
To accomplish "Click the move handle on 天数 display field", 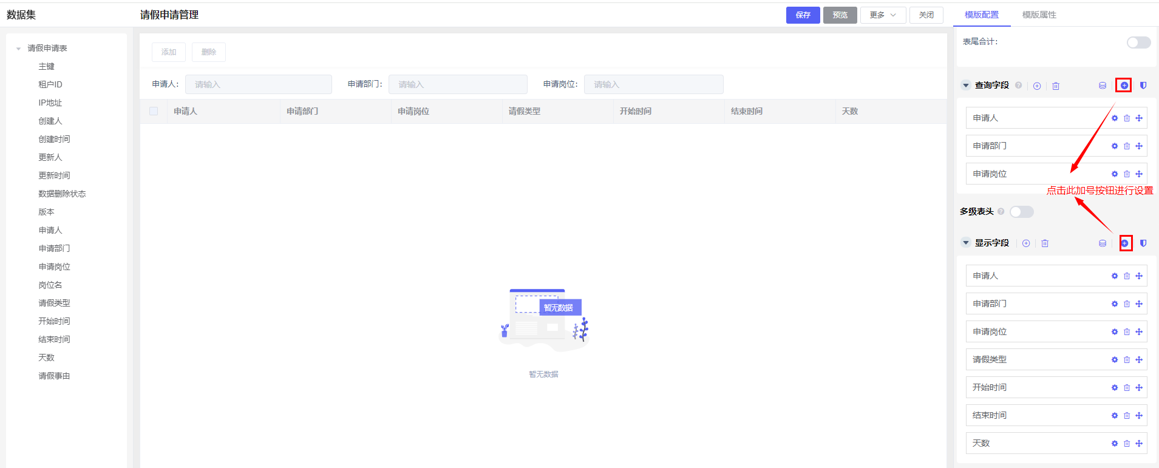I will (x=1139, y=444).
